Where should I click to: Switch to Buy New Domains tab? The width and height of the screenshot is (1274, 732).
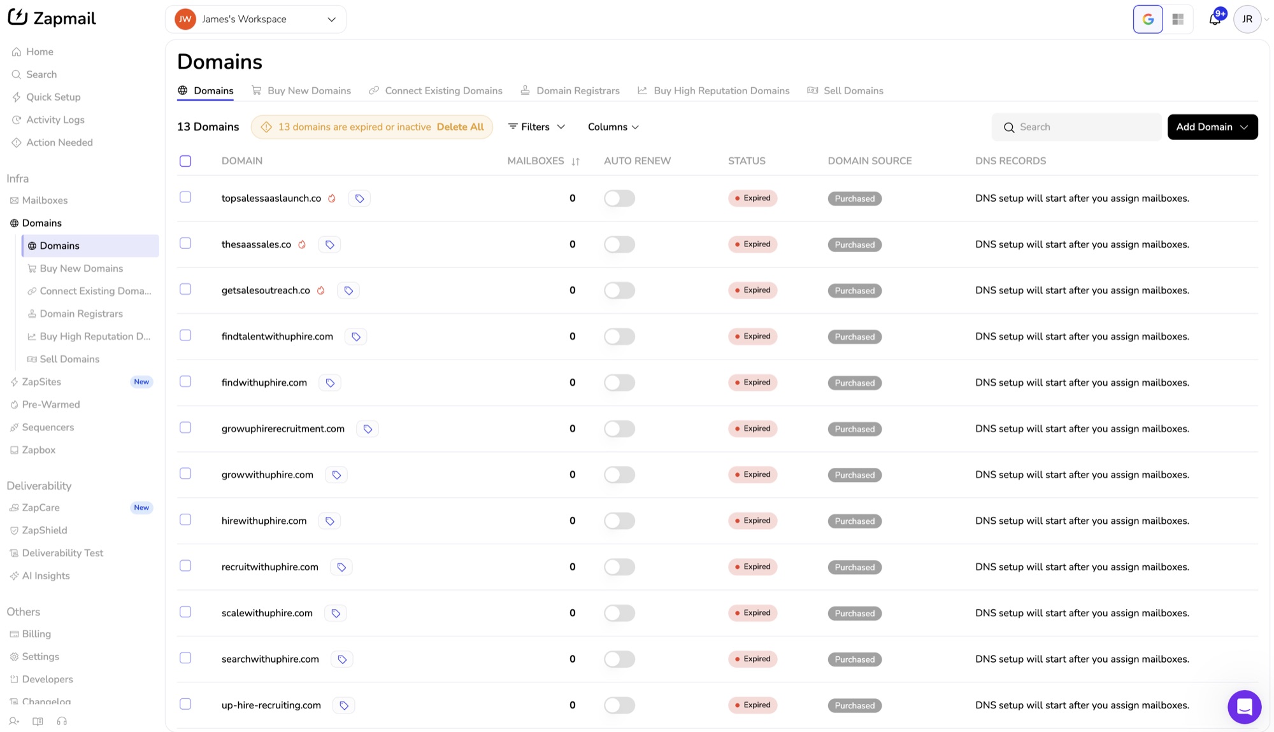[301, 90]
